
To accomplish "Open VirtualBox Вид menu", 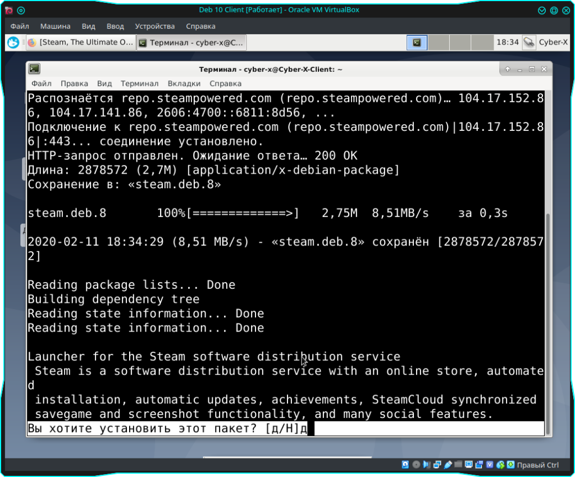I will (x=88, y=26).
